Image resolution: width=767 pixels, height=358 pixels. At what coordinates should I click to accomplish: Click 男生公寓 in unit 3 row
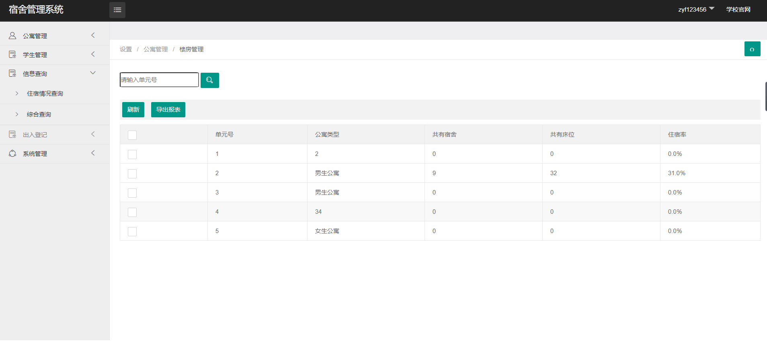[327, 192]
